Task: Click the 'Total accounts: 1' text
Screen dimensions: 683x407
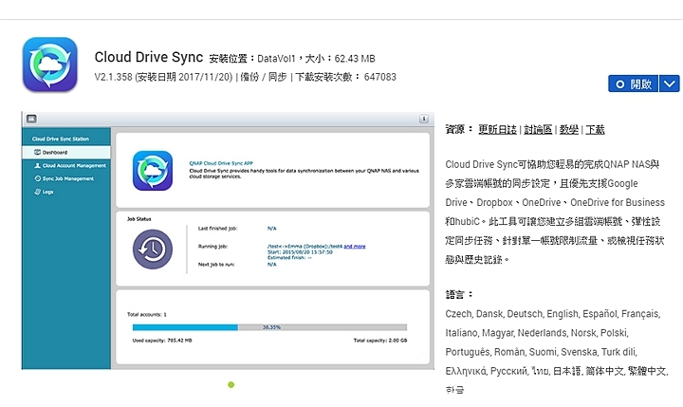Action: (147, 314)
